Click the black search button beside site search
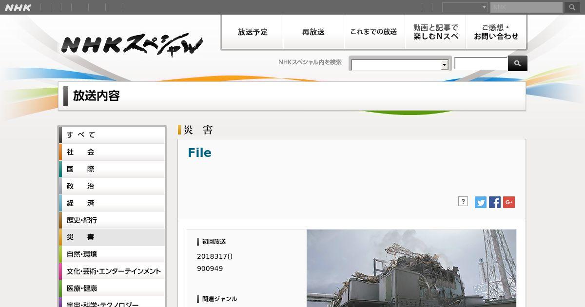This screenshot has height=307, width=585. (518, 63)
